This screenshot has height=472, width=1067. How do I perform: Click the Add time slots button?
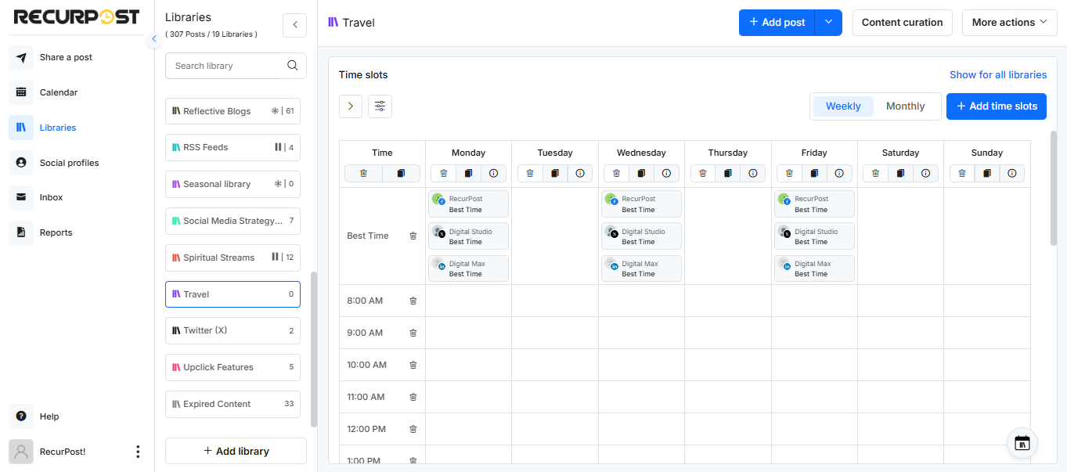tap(997, 106)
